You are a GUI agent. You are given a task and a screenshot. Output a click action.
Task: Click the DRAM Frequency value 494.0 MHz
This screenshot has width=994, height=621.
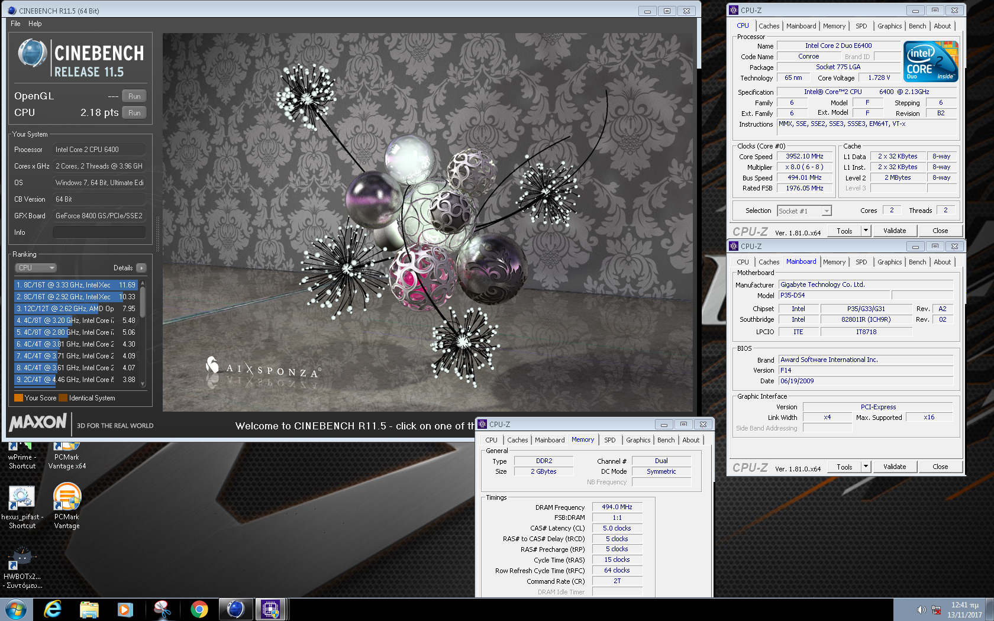coord(617,507)
